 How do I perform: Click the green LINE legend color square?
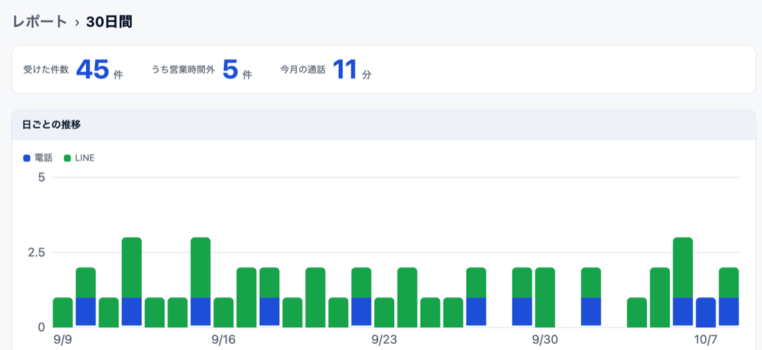tap(68, 158)
